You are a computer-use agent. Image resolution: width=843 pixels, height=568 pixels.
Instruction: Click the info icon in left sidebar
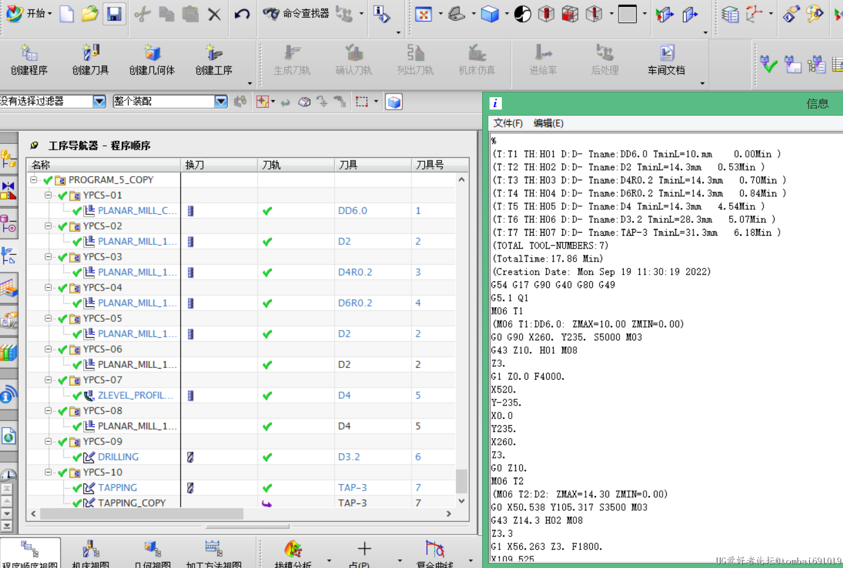(8, 396)
